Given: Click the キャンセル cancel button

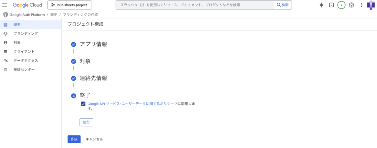Looking at the screenshot, I should [x=94, y=139].
